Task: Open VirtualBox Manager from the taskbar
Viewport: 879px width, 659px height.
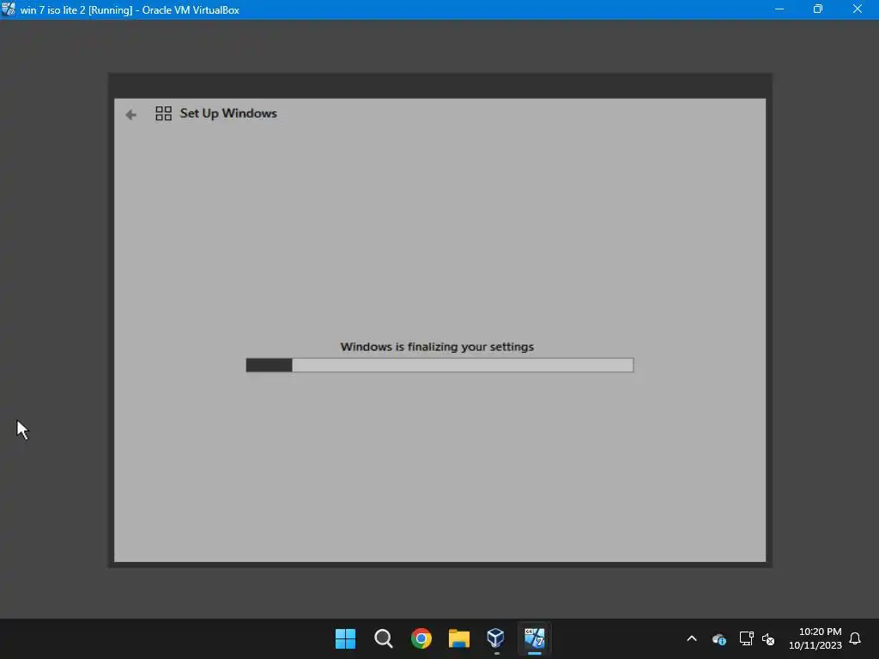Action: click(496, 638)
